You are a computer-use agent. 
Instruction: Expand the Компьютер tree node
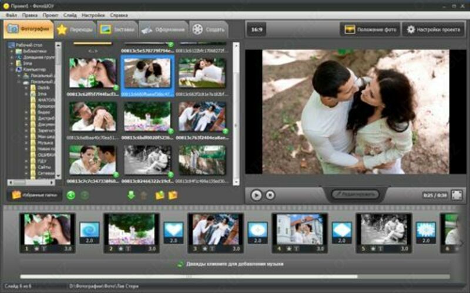(x=11, y=69)
